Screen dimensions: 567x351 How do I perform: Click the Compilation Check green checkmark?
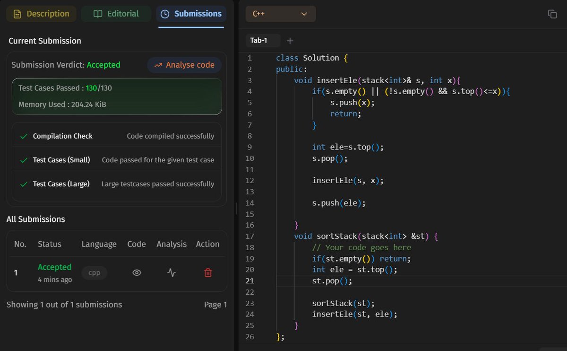(x=24, y=136)
